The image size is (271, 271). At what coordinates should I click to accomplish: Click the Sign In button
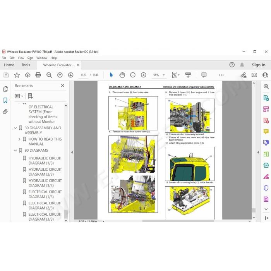click(x=258, y=65)
